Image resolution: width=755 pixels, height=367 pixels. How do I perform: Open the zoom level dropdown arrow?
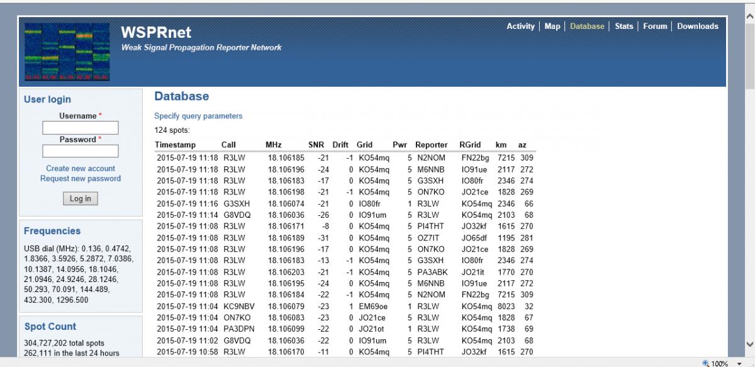tap(739, 363)
